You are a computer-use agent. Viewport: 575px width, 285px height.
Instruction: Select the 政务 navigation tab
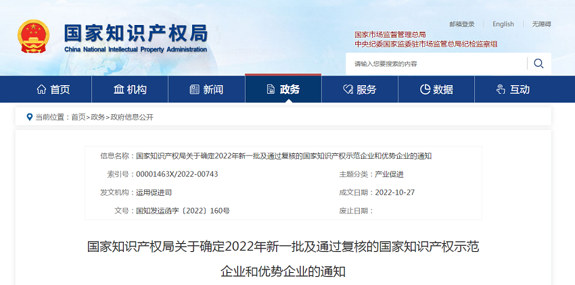click(283, 89)
